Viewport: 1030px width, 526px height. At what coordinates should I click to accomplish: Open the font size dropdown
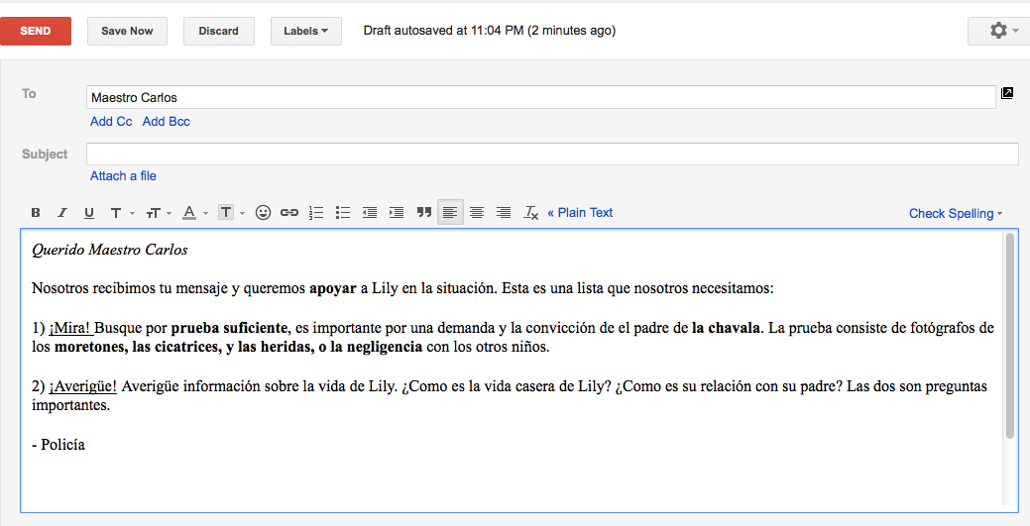coord(158,213)
